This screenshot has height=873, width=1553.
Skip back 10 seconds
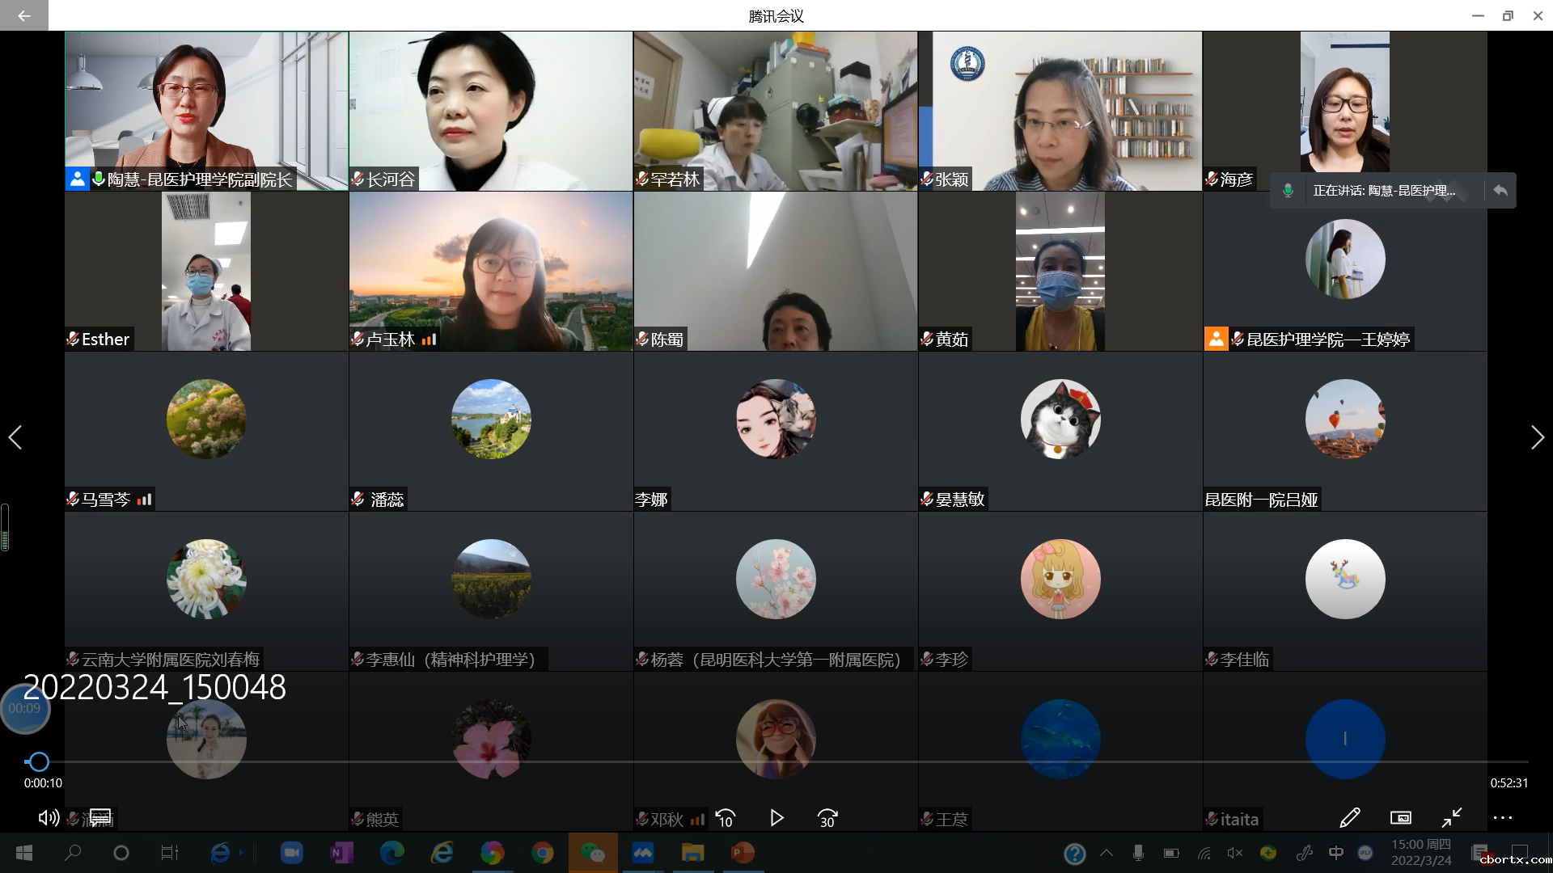coord(726,818)
